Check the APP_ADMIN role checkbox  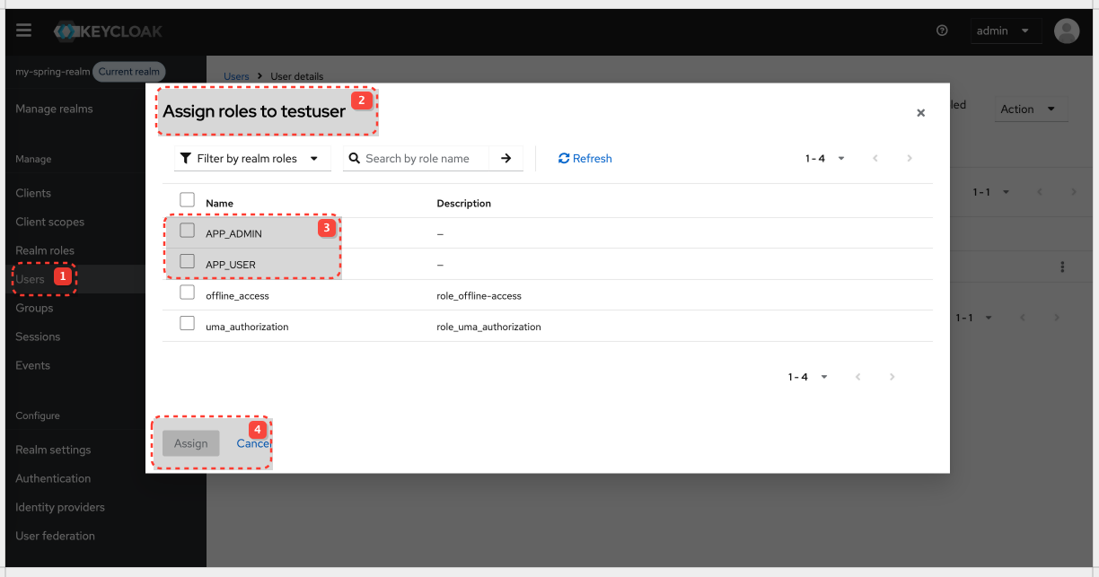[x=187, y=231]
